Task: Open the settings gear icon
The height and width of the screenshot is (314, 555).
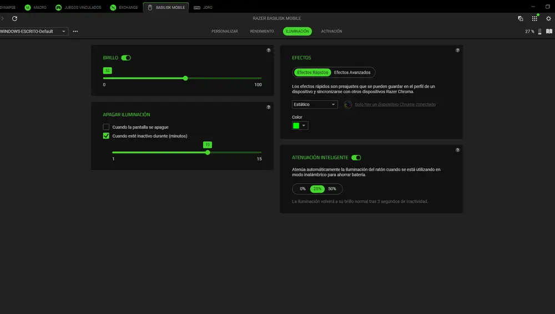Action: point(548,18)
